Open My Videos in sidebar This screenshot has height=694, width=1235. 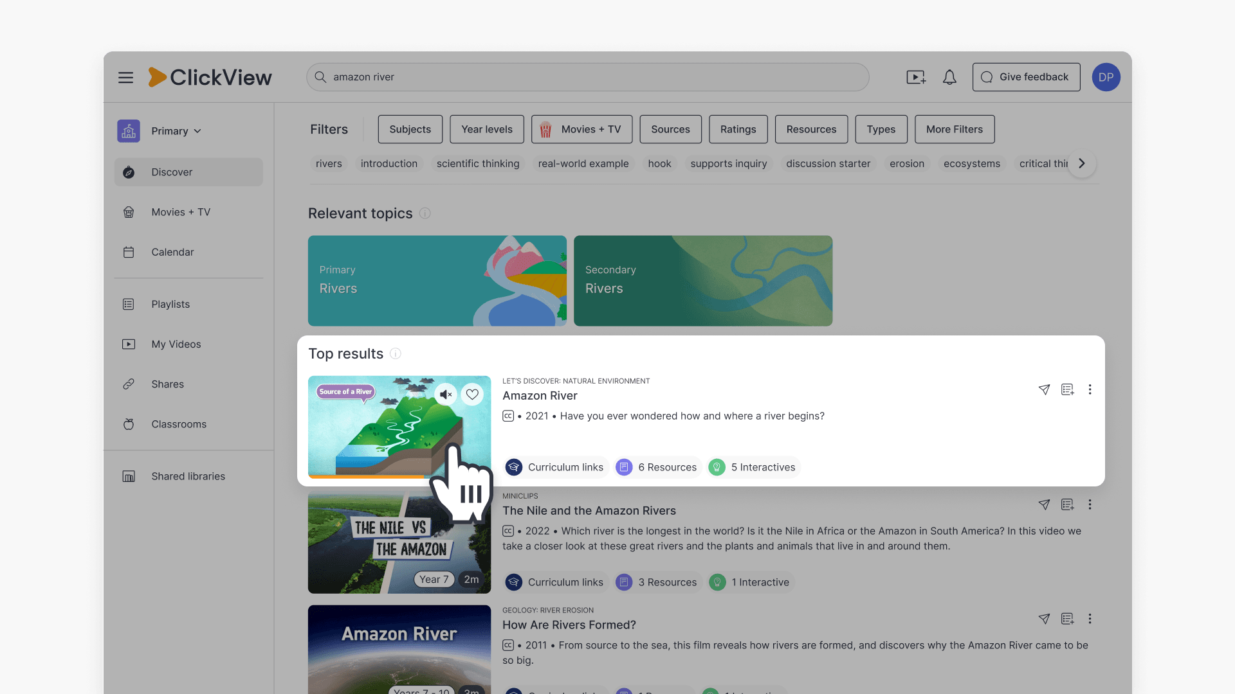tap(188, 344)
